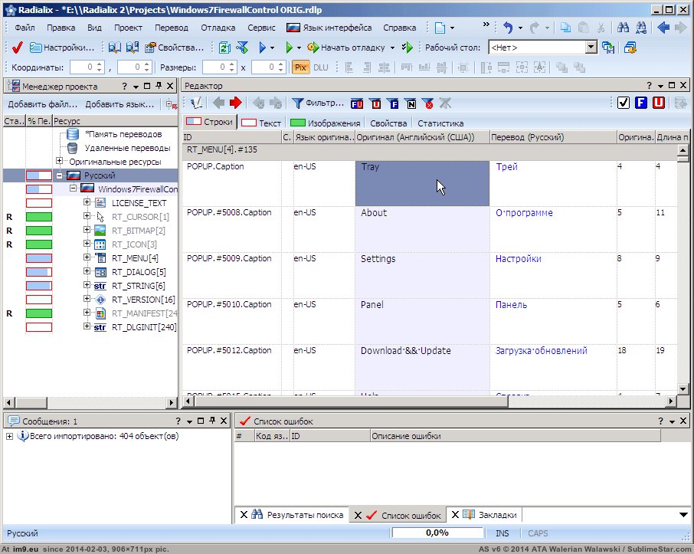The width and height of the screenshot is (694, 554).
Task: Open the Файл menu
Action: pyautogui.click(x=25, y=28)
